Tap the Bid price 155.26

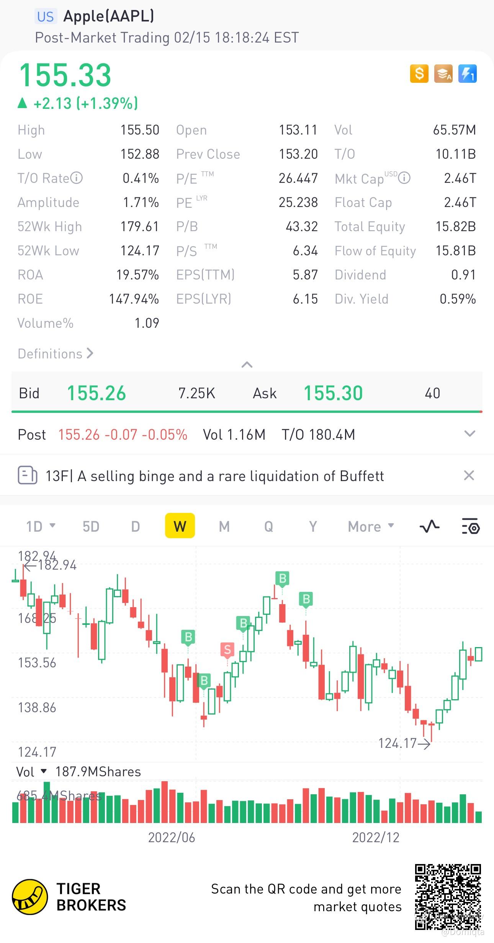pos(97,393)
